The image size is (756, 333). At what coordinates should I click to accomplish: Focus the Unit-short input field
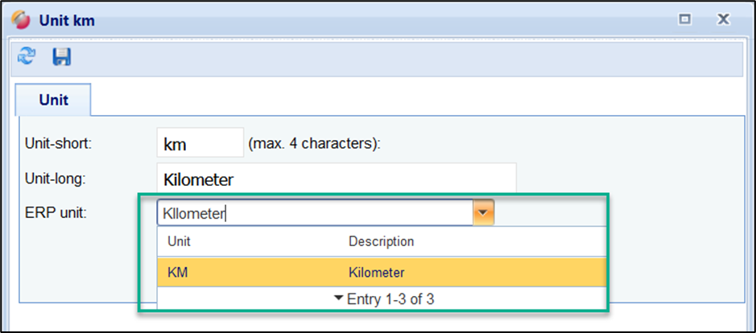coord(200,144)
